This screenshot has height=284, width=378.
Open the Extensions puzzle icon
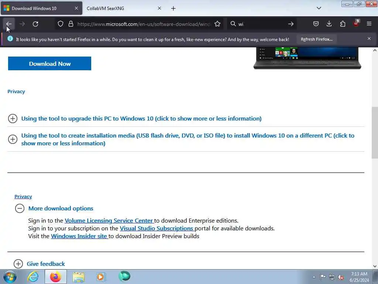343,24
